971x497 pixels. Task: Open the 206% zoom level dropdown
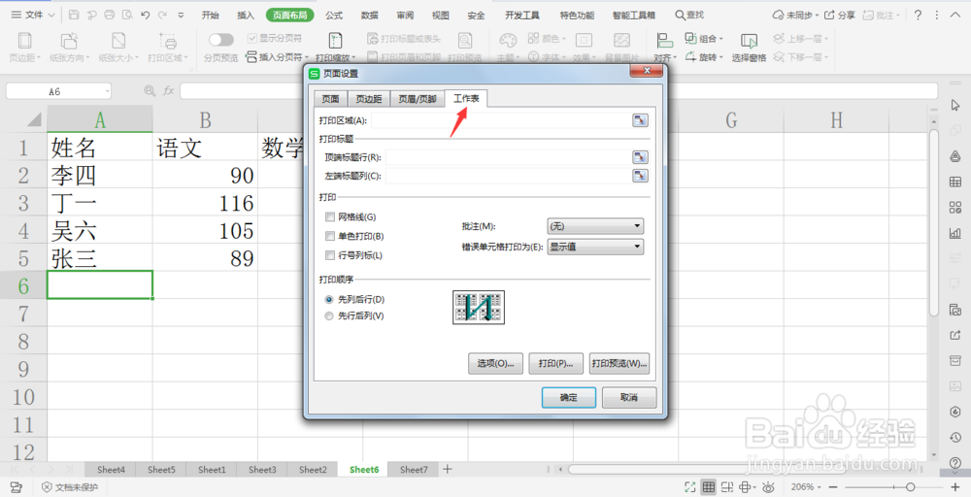point(820,487)
